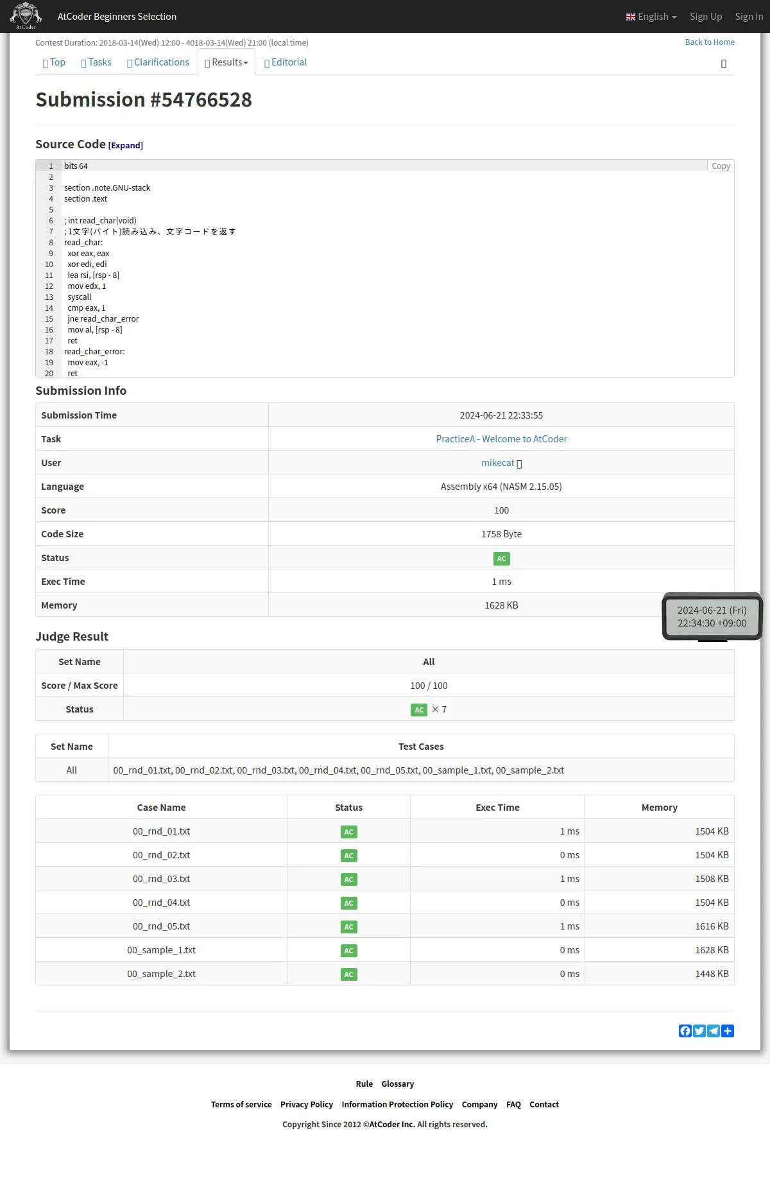Open Information Protection Policy link
Image resolution: width=770 pixels, height=1194 pixels.
pos(397,1105)
